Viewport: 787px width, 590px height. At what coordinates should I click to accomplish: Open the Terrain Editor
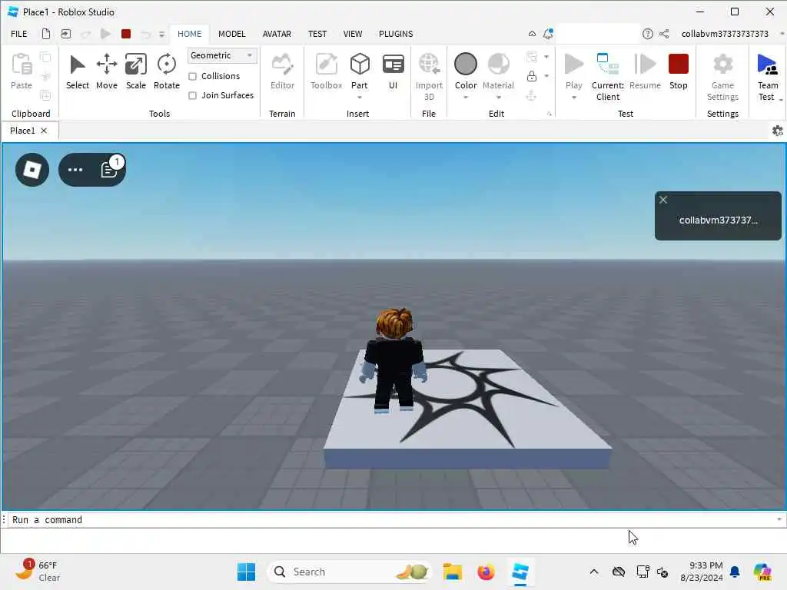(x=282, y=71)
